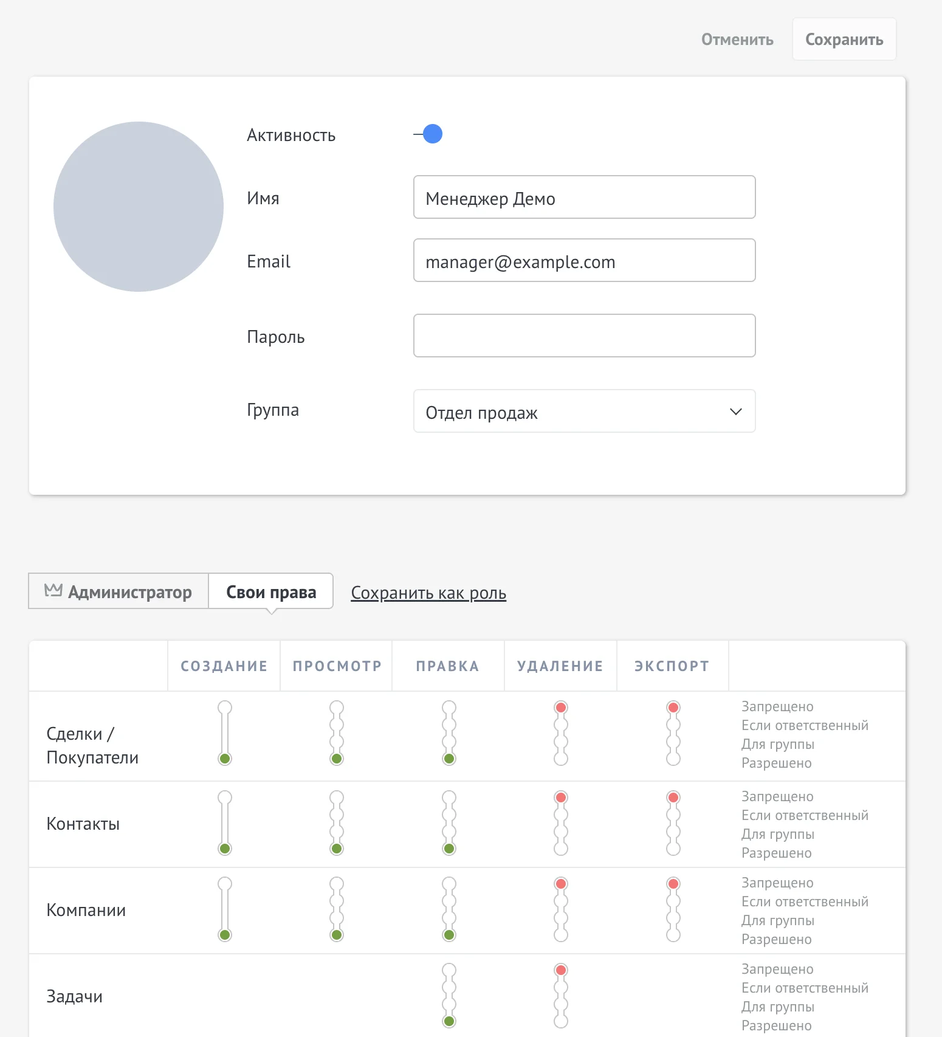Set Контакты Просмотр to Запрещено (top dot)

click(x=337, y=798)
